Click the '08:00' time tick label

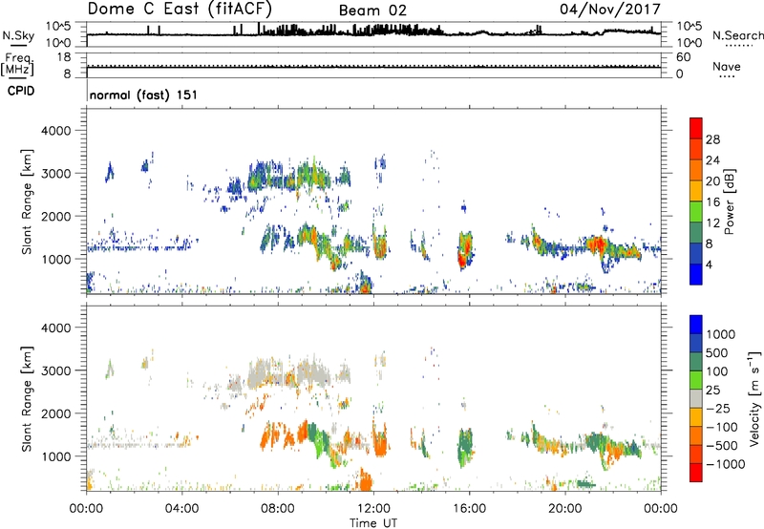[278, 509]
